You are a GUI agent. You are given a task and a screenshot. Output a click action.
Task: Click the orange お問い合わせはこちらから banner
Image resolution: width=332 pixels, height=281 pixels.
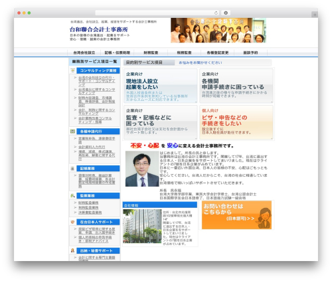pos(236,215)
